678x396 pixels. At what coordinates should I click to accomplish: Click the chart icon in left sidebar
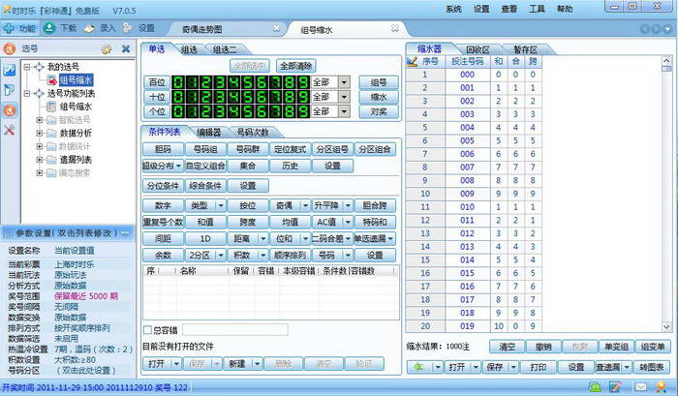click(10, 69)
